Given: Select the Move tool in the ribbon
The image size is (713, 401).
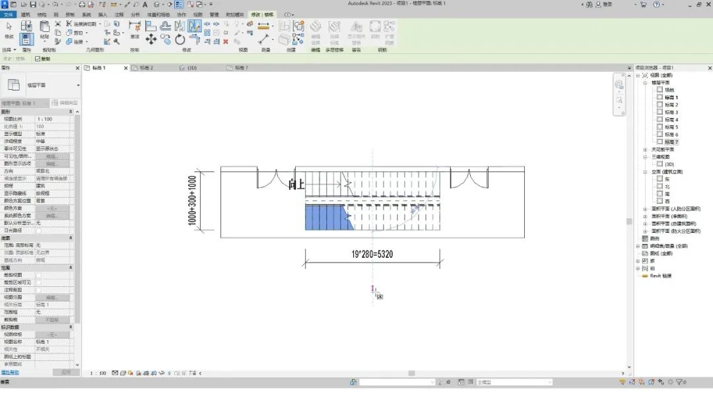Looking at the screenshot, I should coord(151,40).
